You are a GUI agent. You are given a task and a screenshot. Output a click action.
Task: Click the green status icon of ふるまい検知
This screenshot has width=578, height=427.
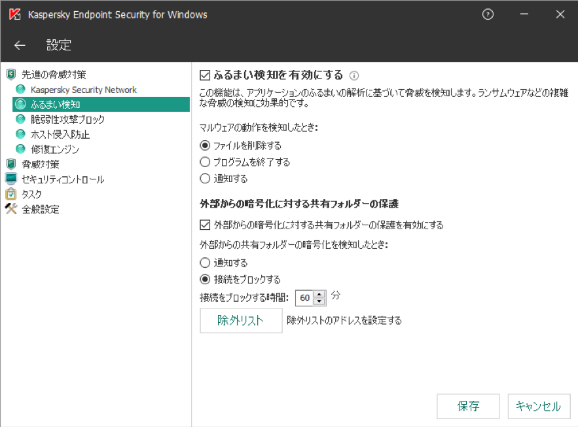point(21,104)
